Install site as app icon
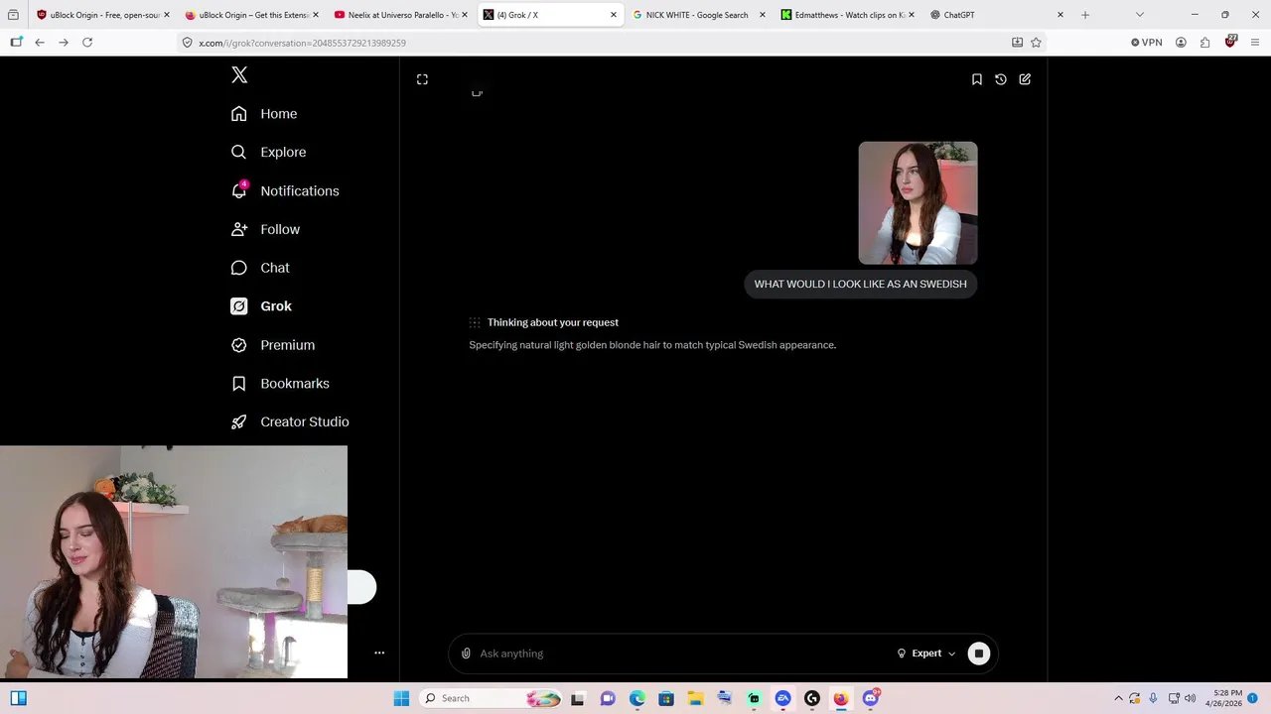1271x714 pixels. (x=1017, y=43)
